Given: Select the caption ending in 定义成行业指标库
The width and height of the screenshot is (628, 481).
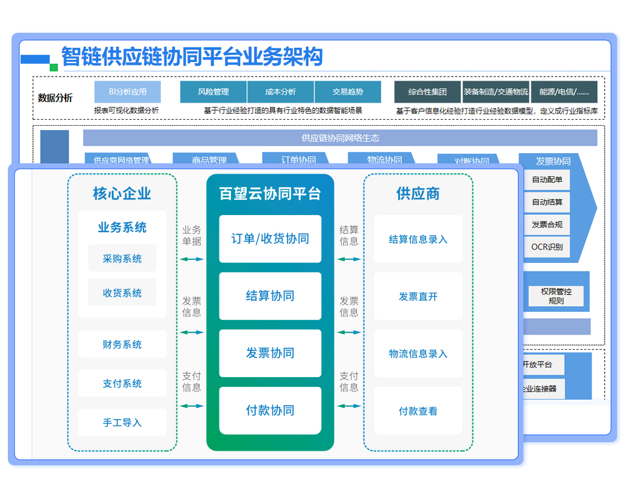Looking at the screenshot, I should (x=497, y=111).
